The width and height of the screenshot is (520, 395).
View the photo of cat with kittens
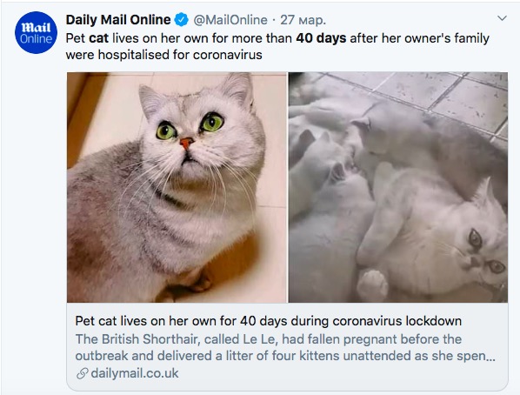tap(398, 187)
